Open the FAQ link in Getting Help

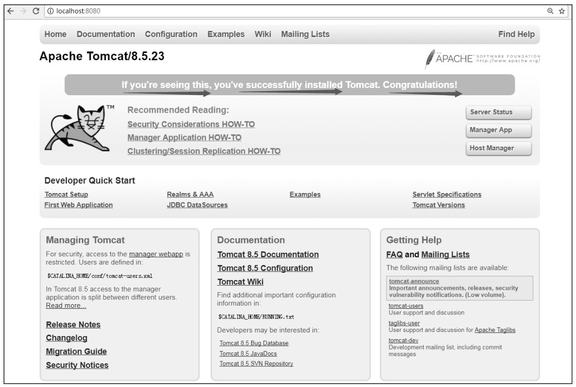394,255
